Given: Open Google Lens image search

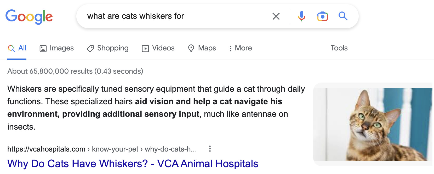Looking at the screenshot, I should click(x=322, y=16).
